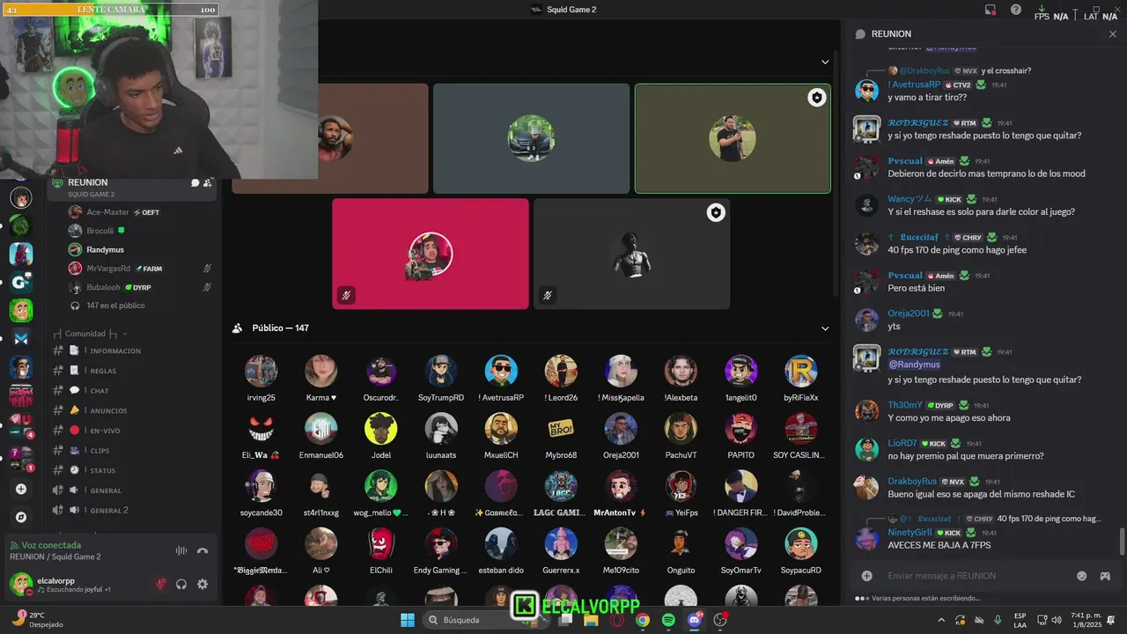Click the invite people icon next to REUNION
Image resolution: width=1127 pixels, height=634 pixels.
tap(208, 183)
